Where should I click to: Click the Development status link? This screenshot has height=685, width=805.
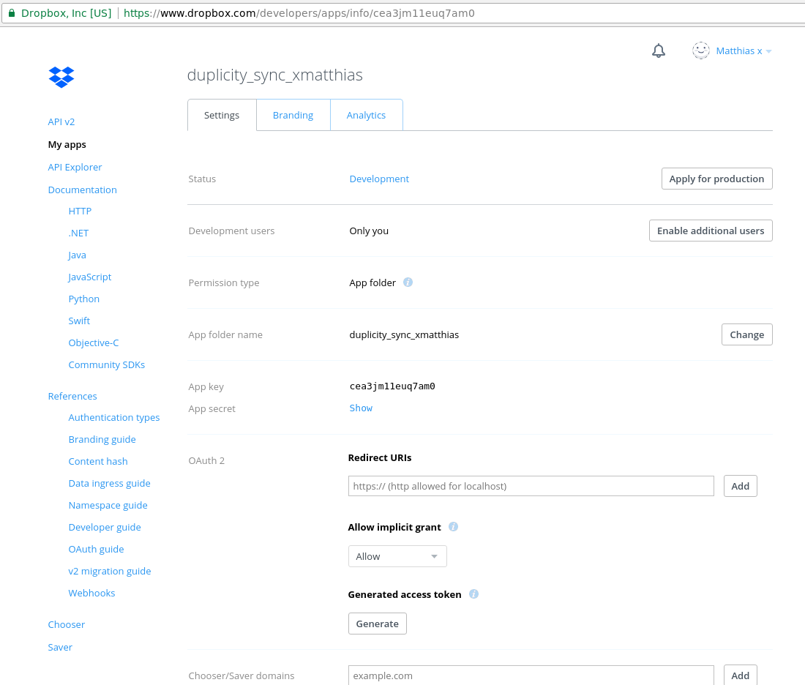[x=379, y=179]
